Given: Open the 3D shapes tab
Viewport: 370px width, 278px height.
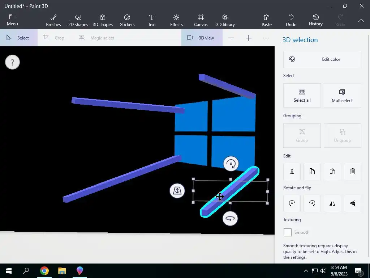Looking at the screenshot, I should pos(103,21).
